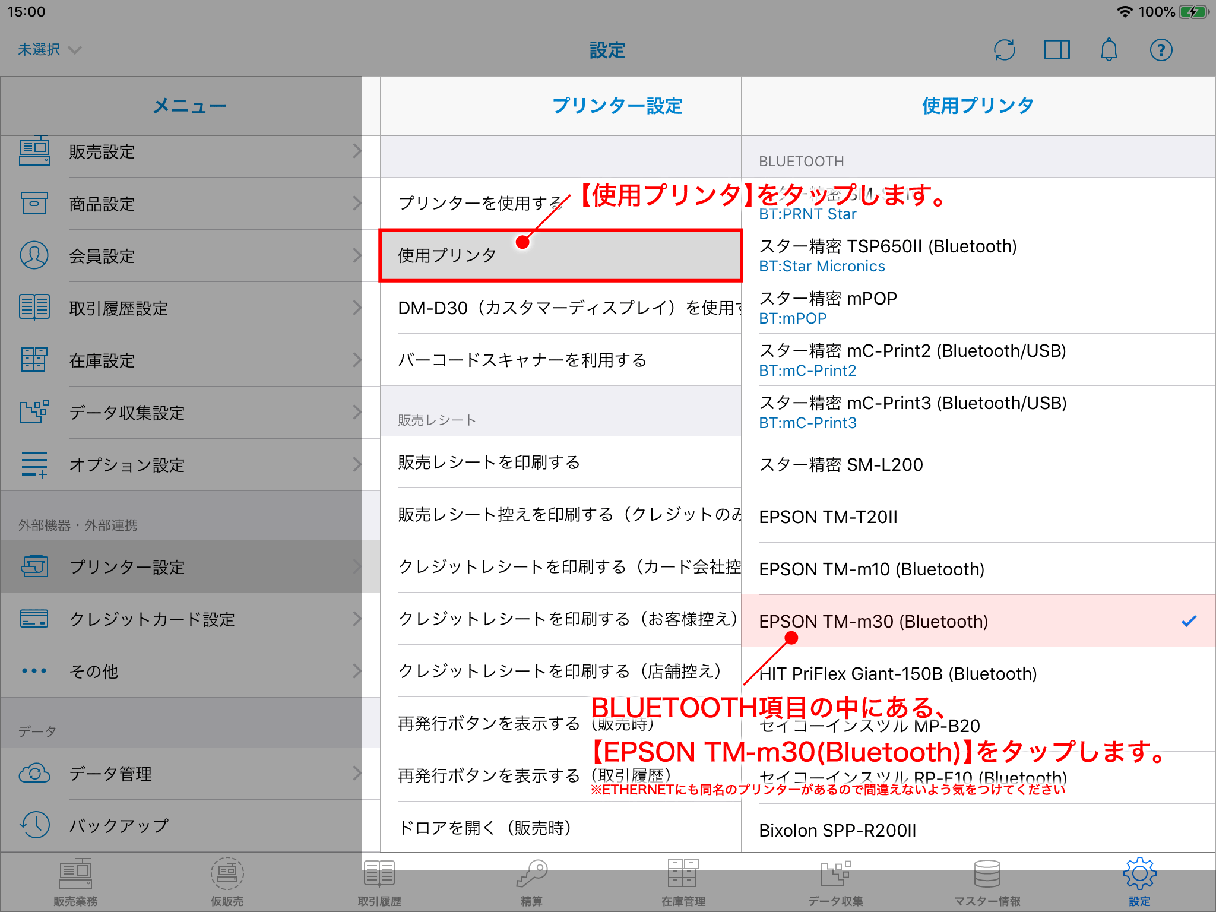
Task: Tap the BLUETOOTH section header
Action: 802,161
